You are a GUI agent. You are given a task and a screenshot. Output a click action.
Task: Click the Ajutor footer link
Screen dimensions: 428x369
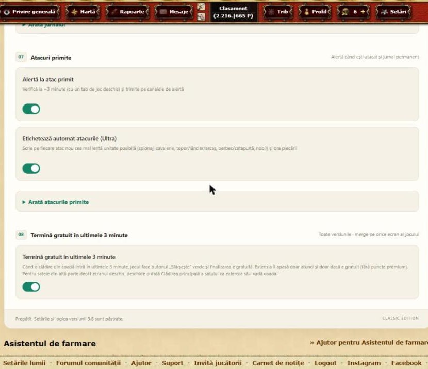(141, 363)
